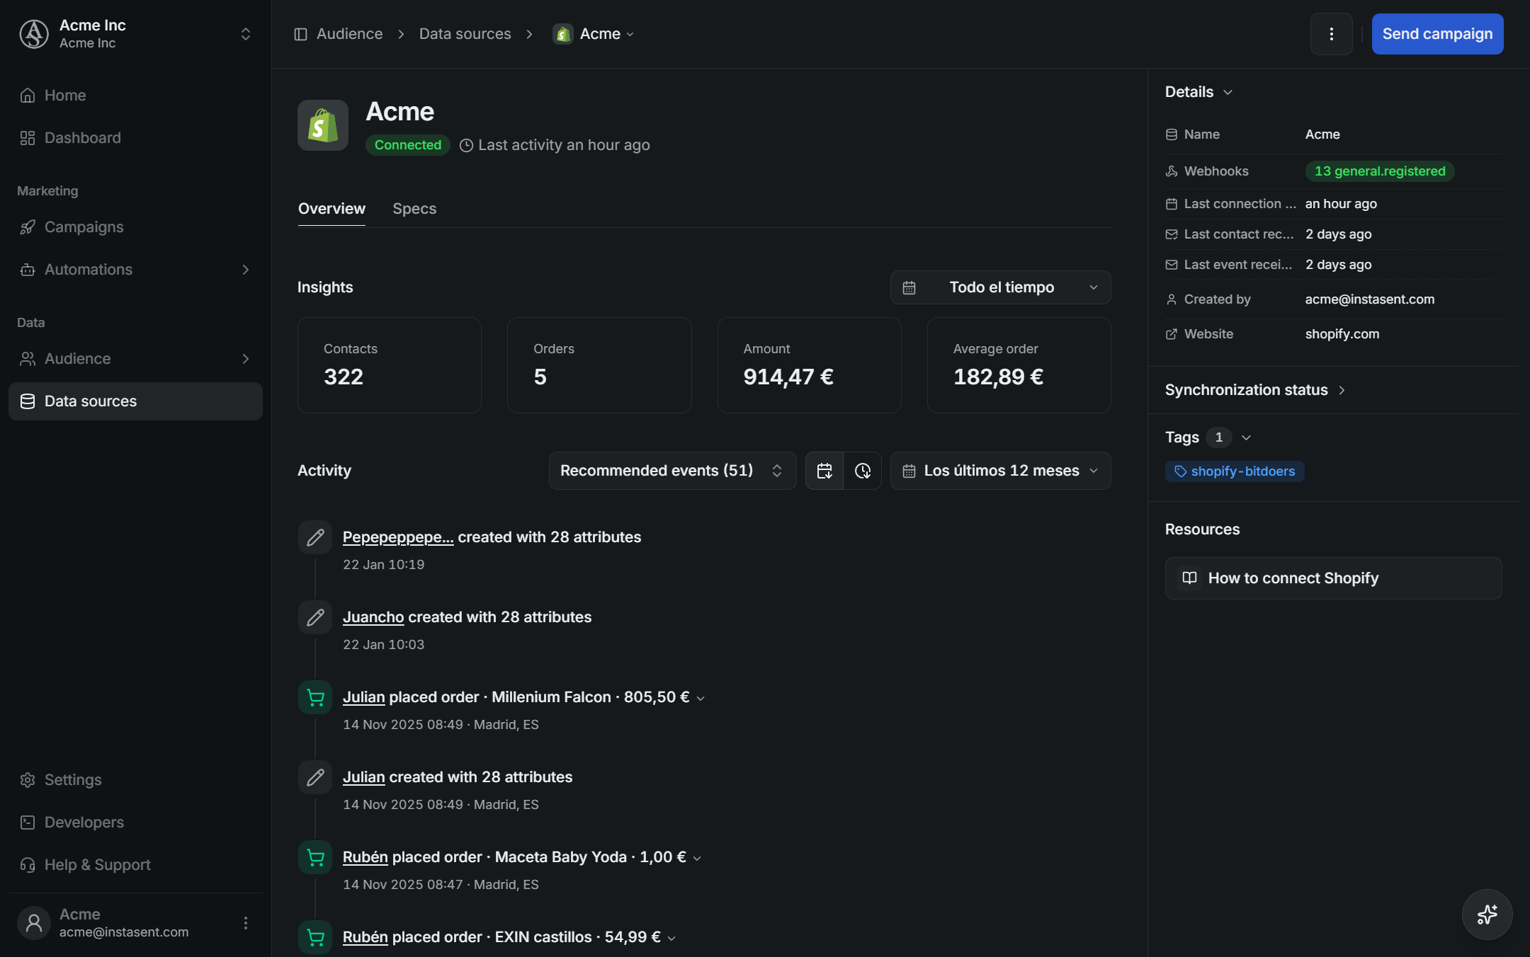Open user options dots next to acme@instasent.com
Viewport: 1530px width, 957px height.
pos(246,923)
